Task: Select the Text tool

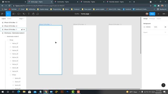Action: 29,14
